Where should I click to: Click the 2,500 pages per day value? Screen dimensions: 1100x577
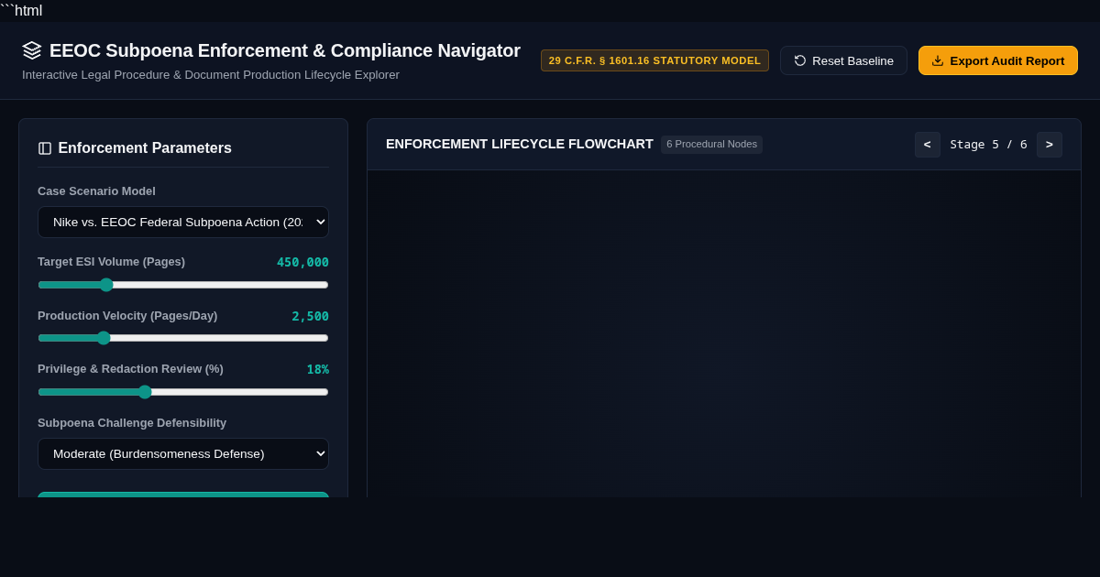coord(310,316)
